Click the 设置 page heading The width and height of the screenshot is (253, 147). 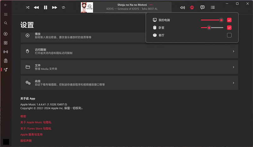(x=27, y=25)
